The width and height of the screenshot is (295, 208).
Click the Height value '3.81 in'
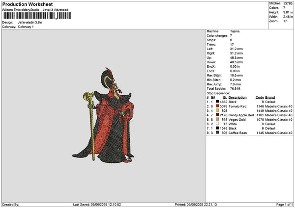(288, 12)
